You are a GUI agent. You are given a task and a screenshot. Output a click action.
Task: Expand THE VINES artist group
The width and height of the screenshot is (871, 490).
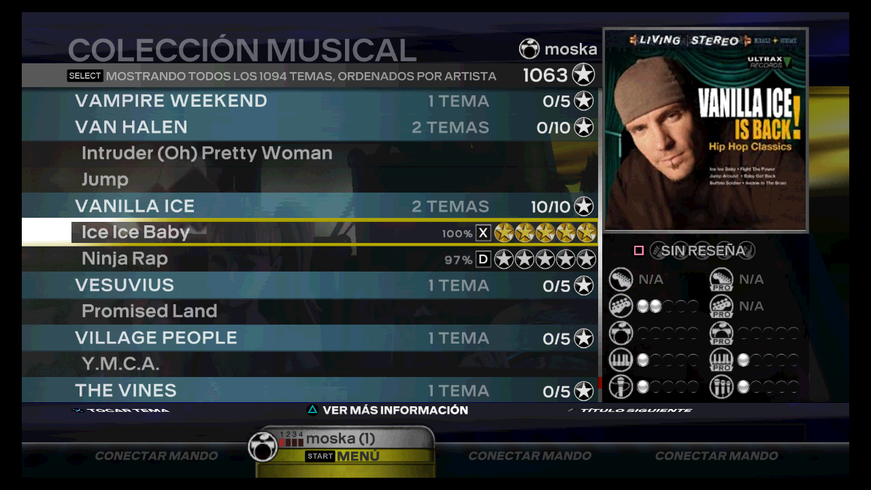[x=310, y=390]
